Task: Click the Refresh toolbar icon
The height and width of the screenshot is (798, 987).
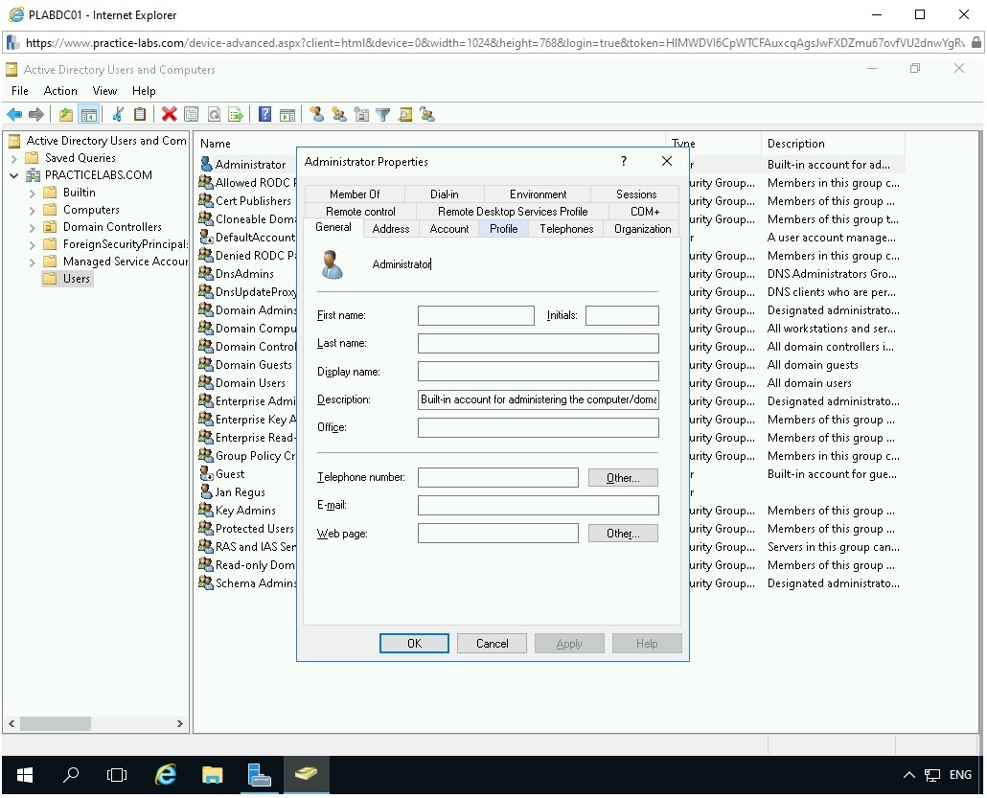Action: pos(214,115)
